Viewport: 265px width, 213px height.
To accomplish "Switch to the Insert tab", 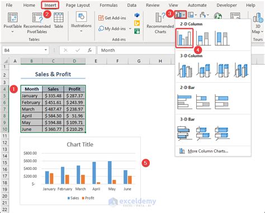I will (x=50, y=5).
